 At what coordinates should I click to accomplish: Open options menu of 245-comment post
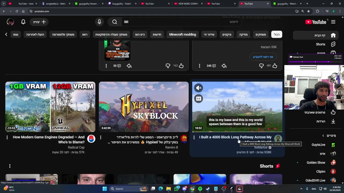coord(199,66)
